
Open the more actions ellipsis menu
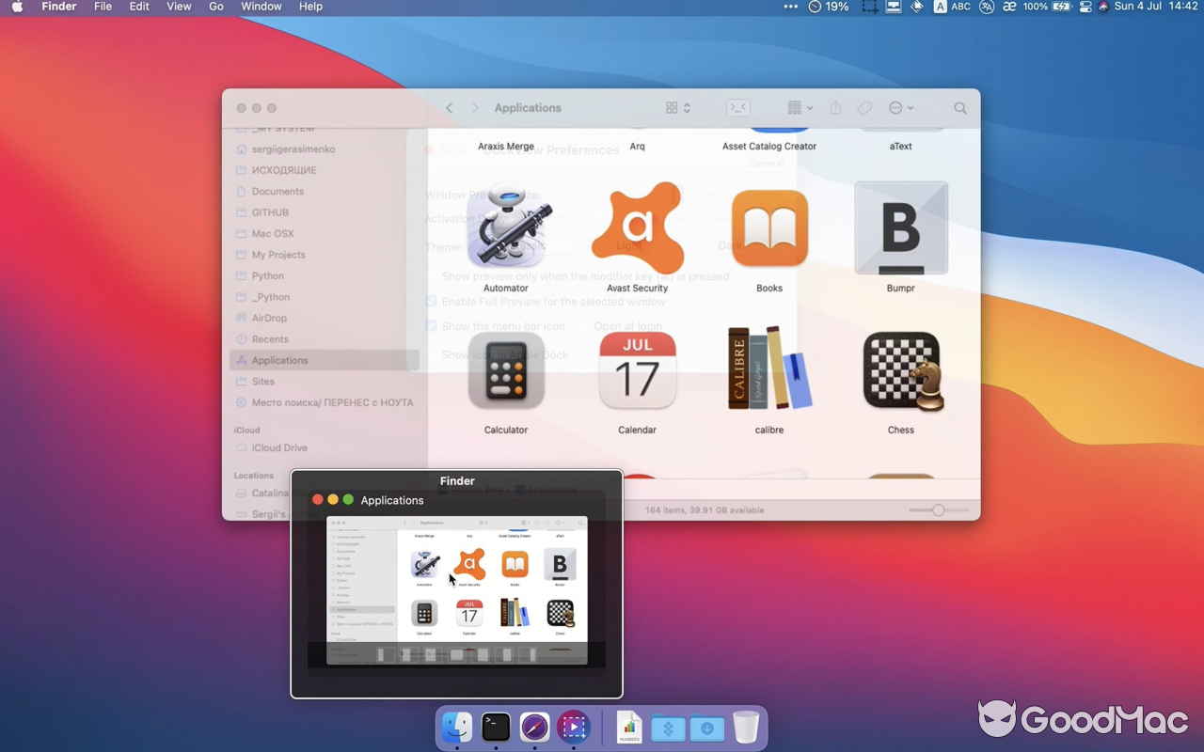[x=898, y=107]
